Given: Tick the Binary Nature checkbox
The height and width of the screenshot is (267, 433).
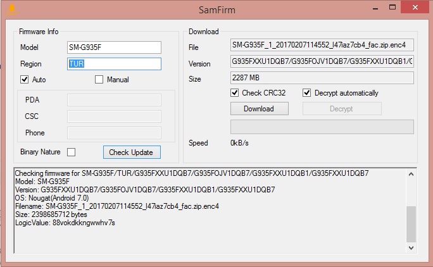Looking at the screenshot, I should pos(72,152).
